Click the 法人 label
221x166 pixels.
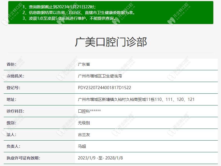click(11, 135)
